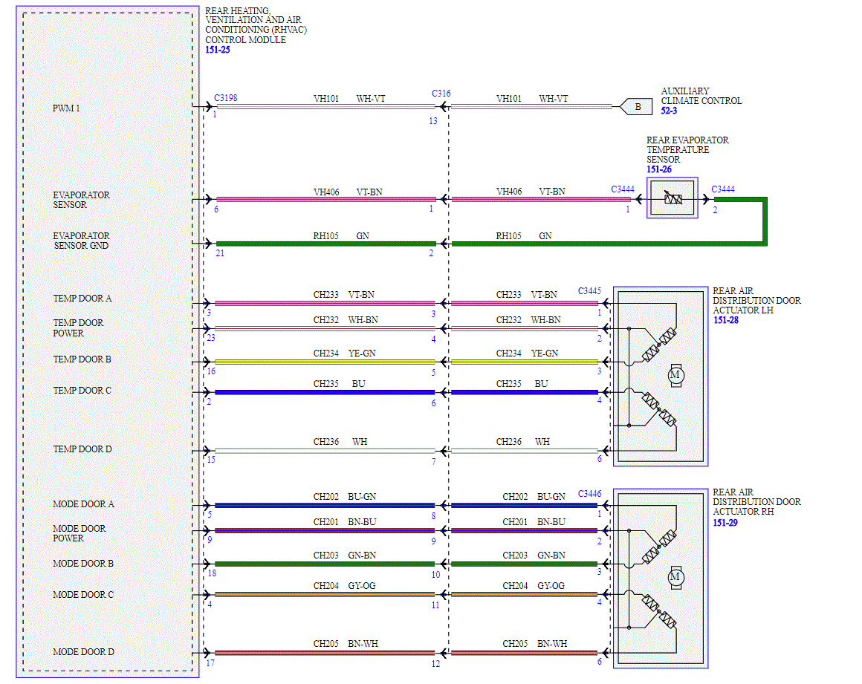Click the right VH101 WH-VT wire label
Image resolution: width=862 pixels, height=684 pixels.
point(531,98)
